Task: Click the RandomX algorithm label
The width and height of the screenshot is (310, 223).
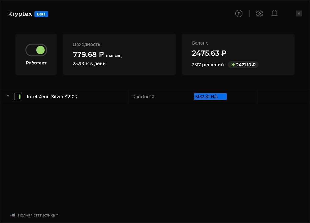Action: click(x=143, y=97)
